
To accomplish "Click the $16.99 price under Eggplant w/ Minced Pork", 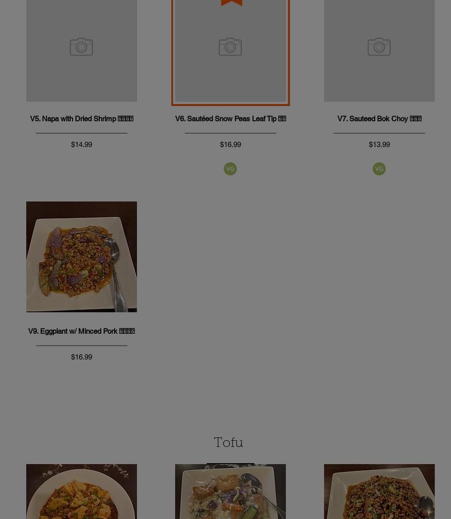I will [x=82, y=357].
